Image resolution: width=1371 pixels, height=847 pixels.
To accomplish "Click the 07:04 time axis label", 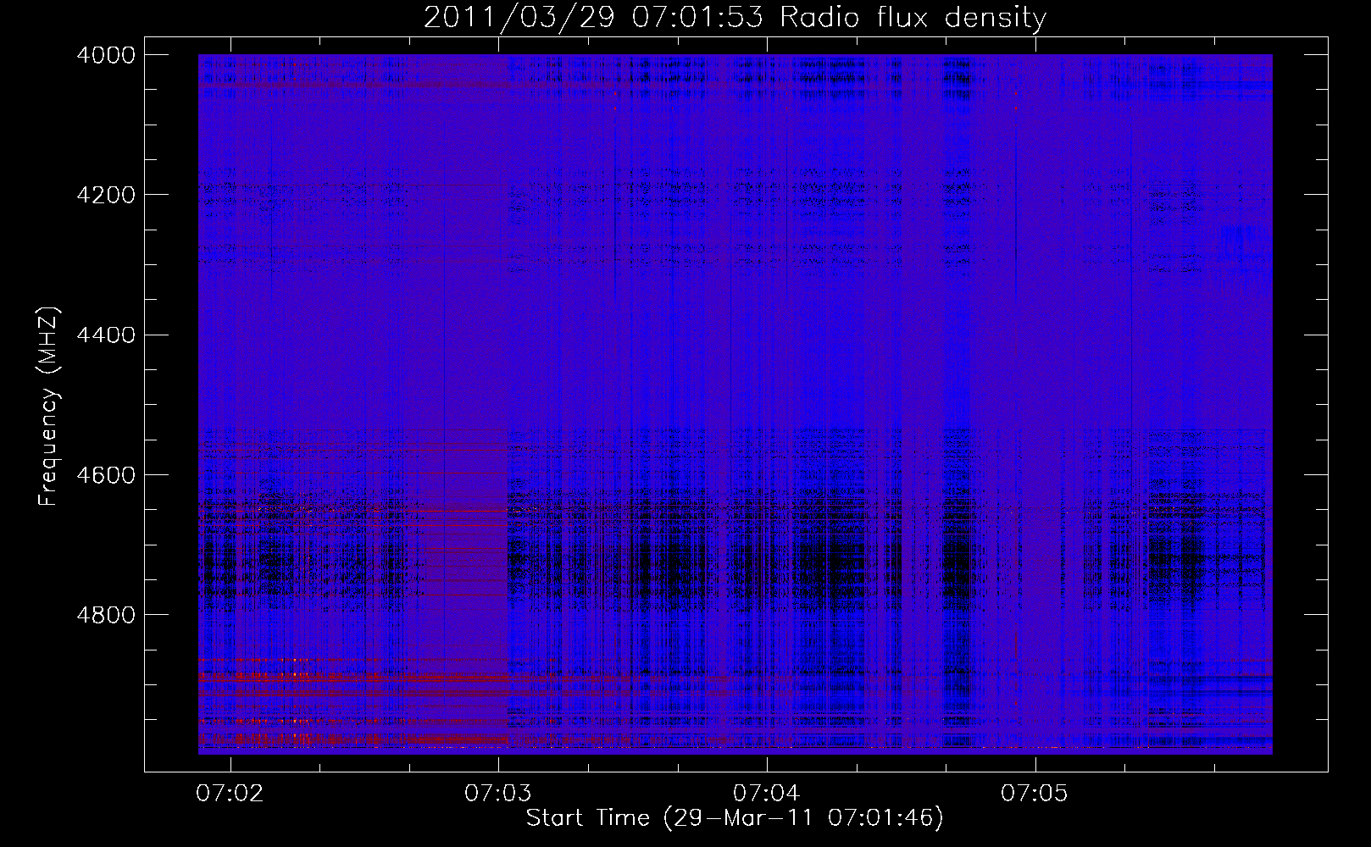I will 766,793.
